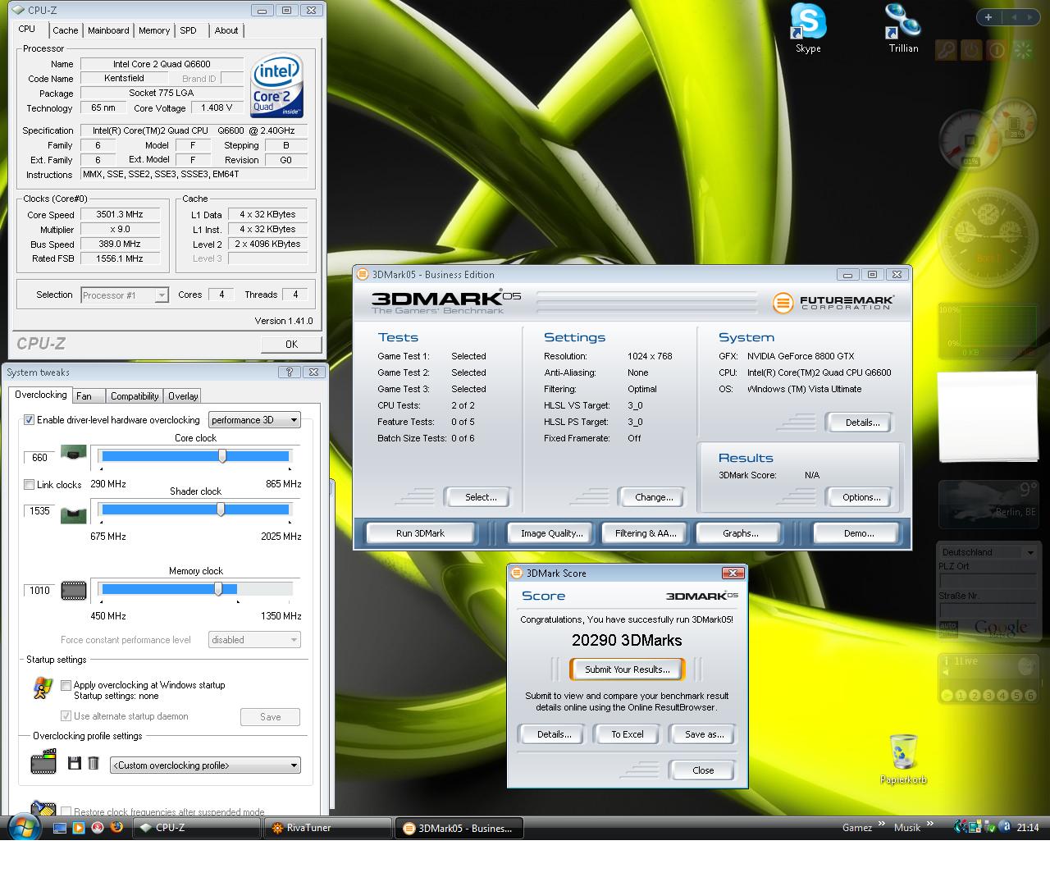This screenshot has width=1050, height=891.
Task: Click the red quick launch icon before Firefox
Action: 98,828
